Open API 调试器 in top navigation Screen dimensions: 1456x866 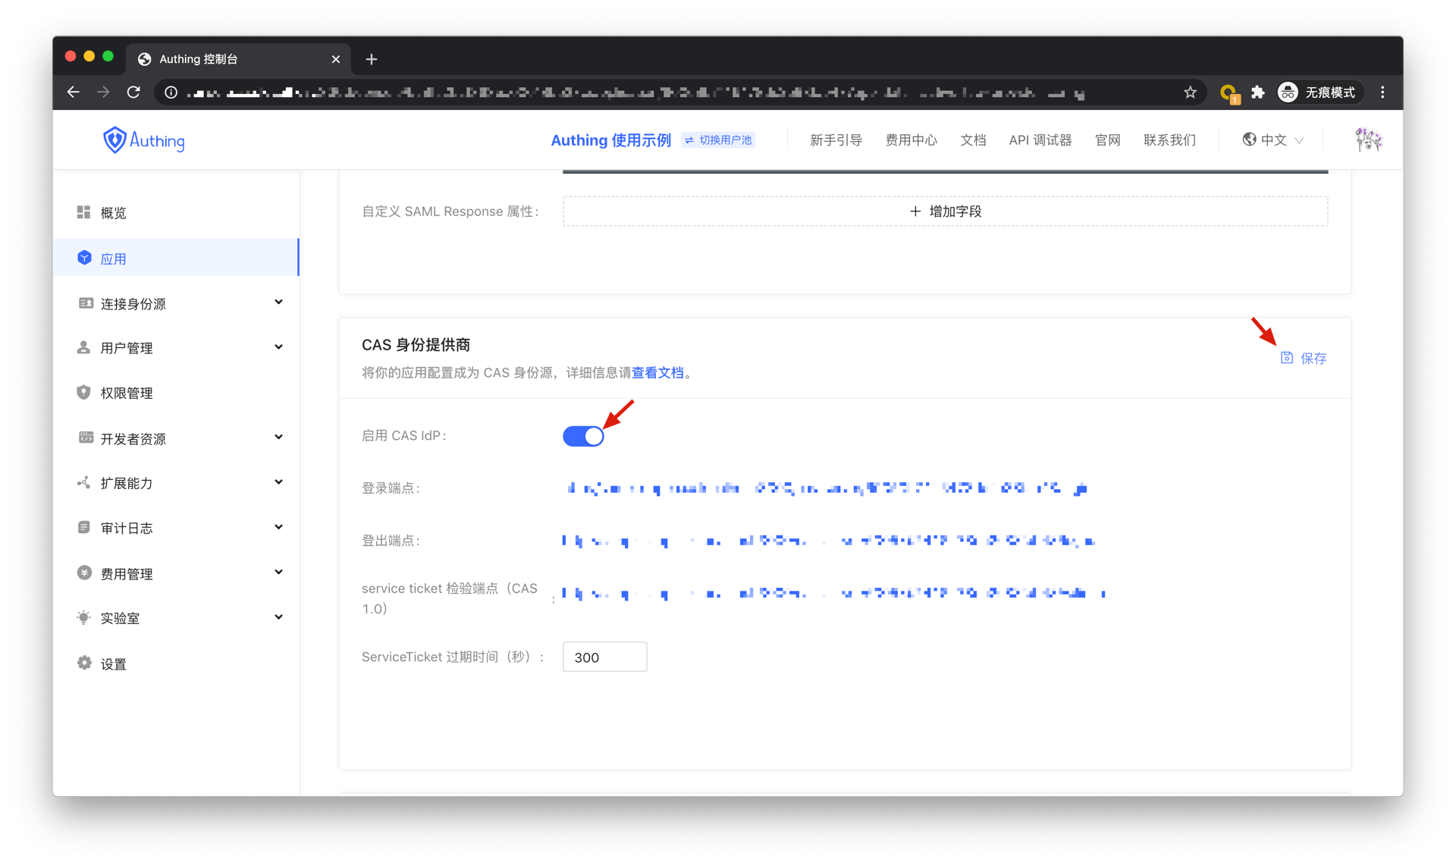click(x=1040, y=140)
